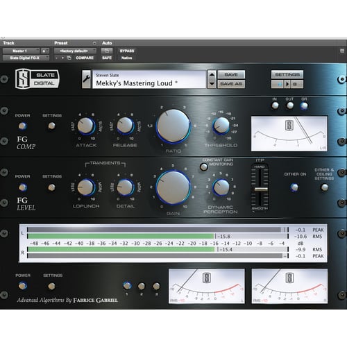
Task: Click the Slate Digital logo
Action: pyautogui.click(x=37, y=79)
